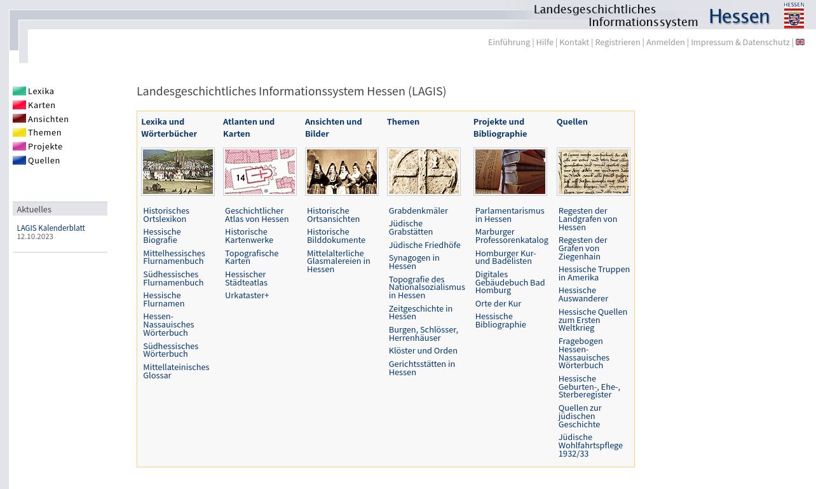This screenshot has width=816, height=489.
Task: Open Parlamentarismus in Hessen
Action: (510, 215)
